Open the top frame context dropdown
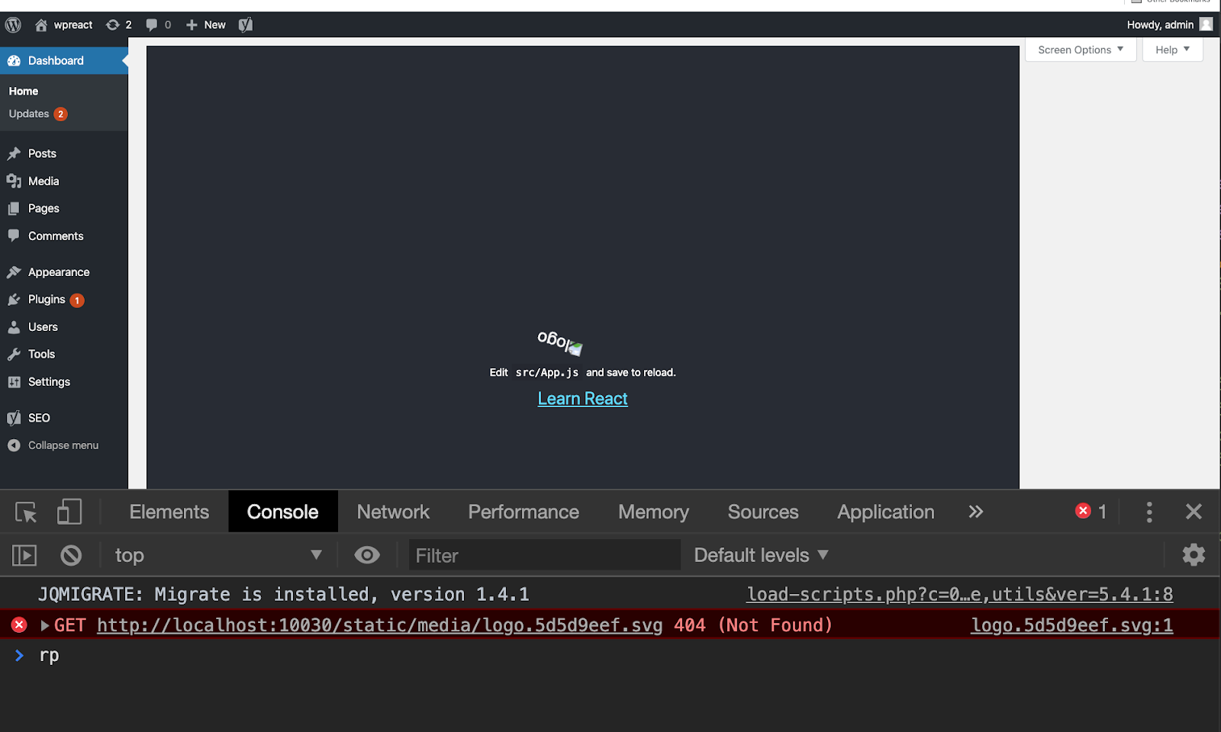Image resolution: width=1221 pixels, height=732 pixels. pos(219,555)
